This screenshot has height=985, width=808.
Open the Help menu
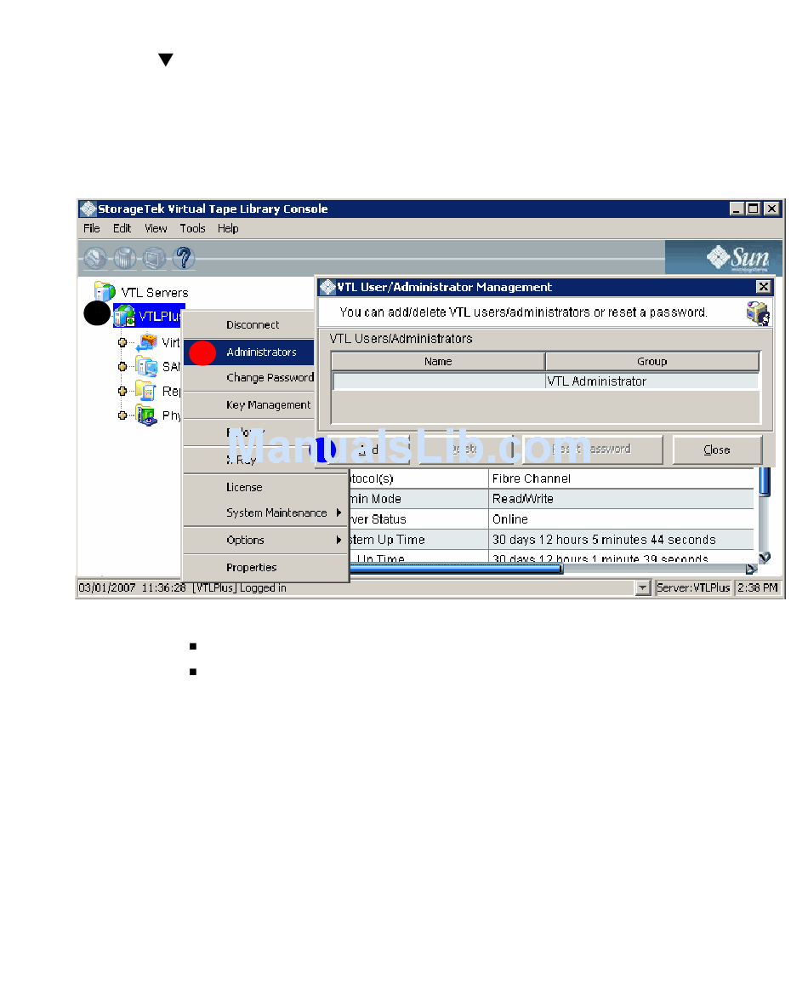click(228, 229)
